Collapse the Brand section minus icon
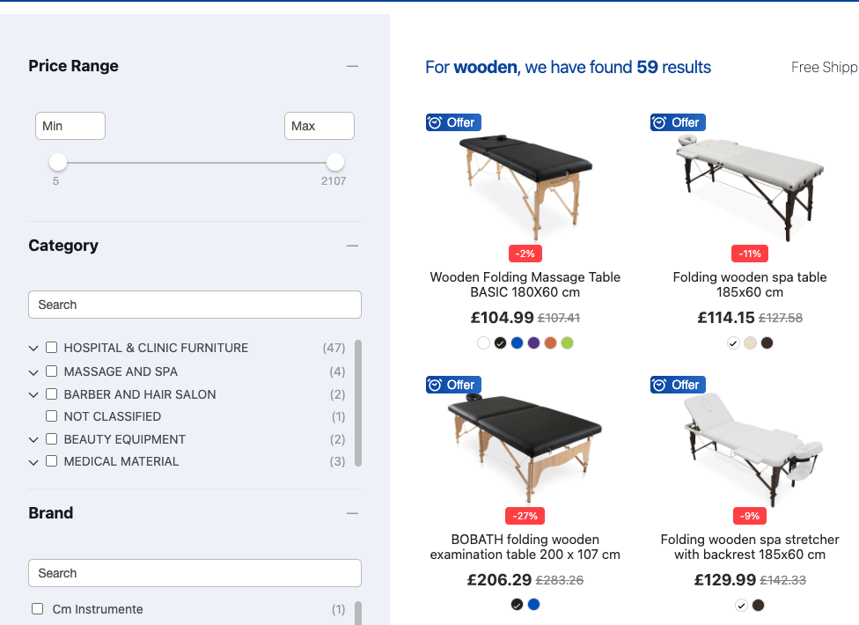This screenshot has height=625, width=859. pyautogui.click(x=352, y=513)
